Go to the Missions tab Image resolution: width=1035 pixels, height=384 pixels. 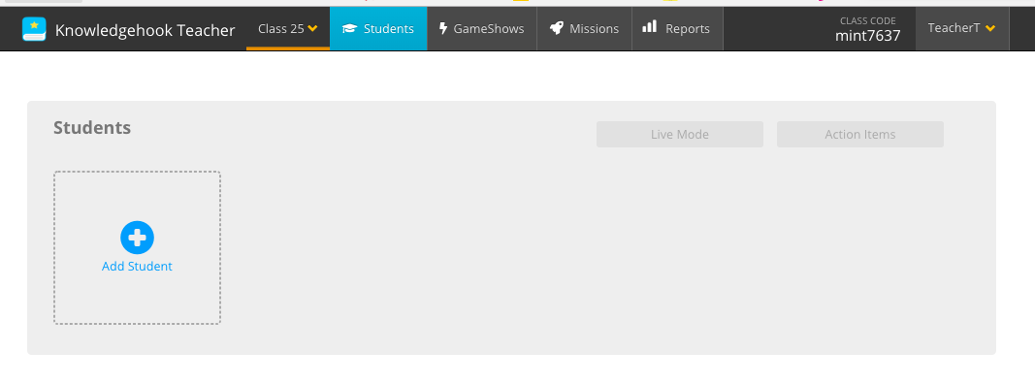tap(584, 28)
